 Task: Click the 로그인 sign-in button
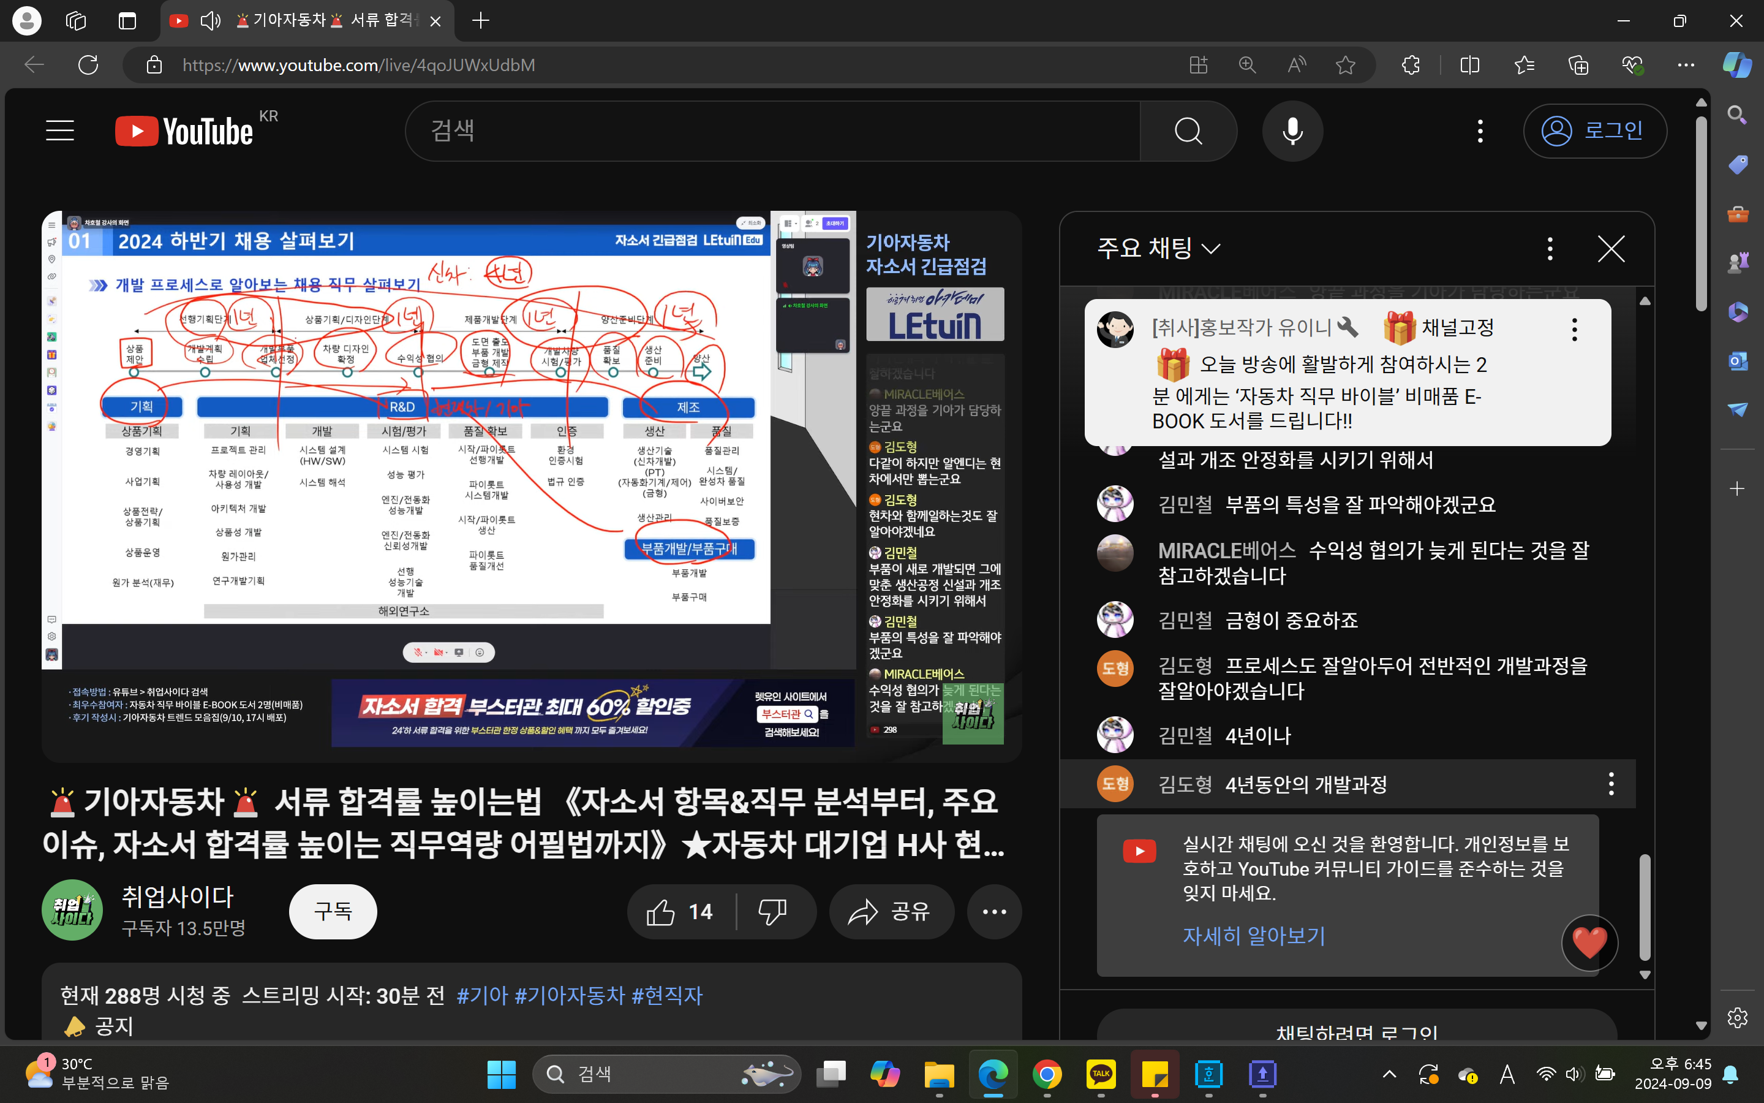[1594, 131]
